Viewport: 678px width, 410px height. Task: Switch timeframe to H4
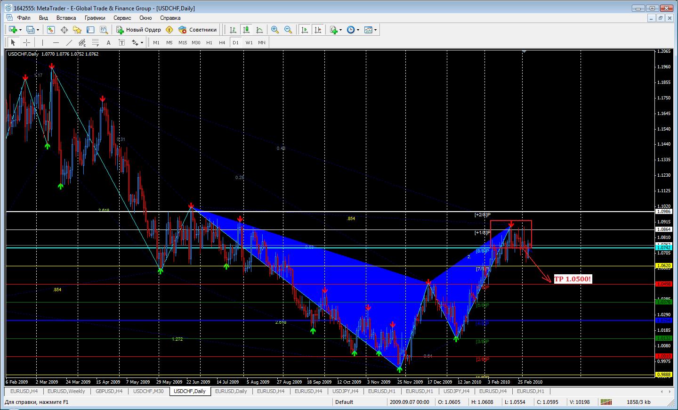[x=222, y=42]
